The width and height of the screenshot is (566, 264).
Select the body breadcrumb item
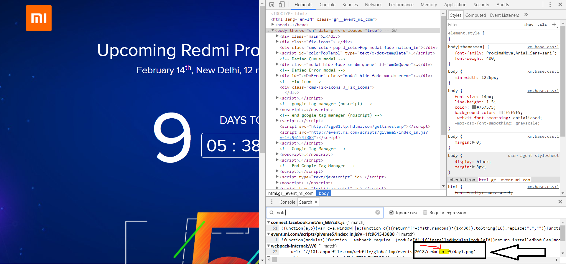324,193
